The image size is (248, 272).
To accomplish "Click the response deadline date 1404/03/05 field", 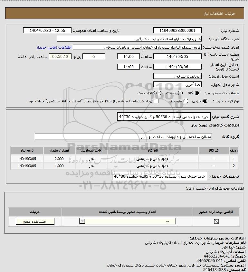I will (177, 56).
